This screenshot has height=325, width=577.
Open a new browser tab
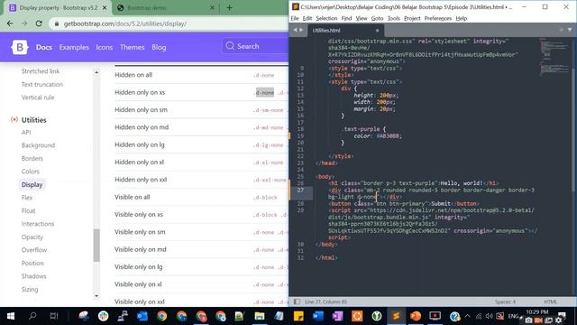click(x=229, y=8)
